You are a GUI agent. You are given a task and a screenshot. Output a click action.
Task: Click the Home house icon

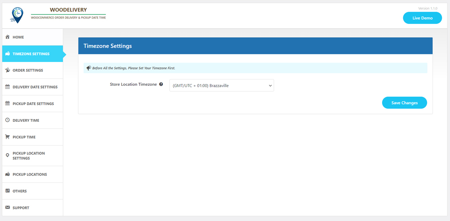tap(8, 37)
